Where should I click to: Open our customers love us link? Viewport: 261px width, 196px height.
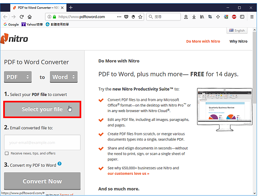(x=128, y=174)
